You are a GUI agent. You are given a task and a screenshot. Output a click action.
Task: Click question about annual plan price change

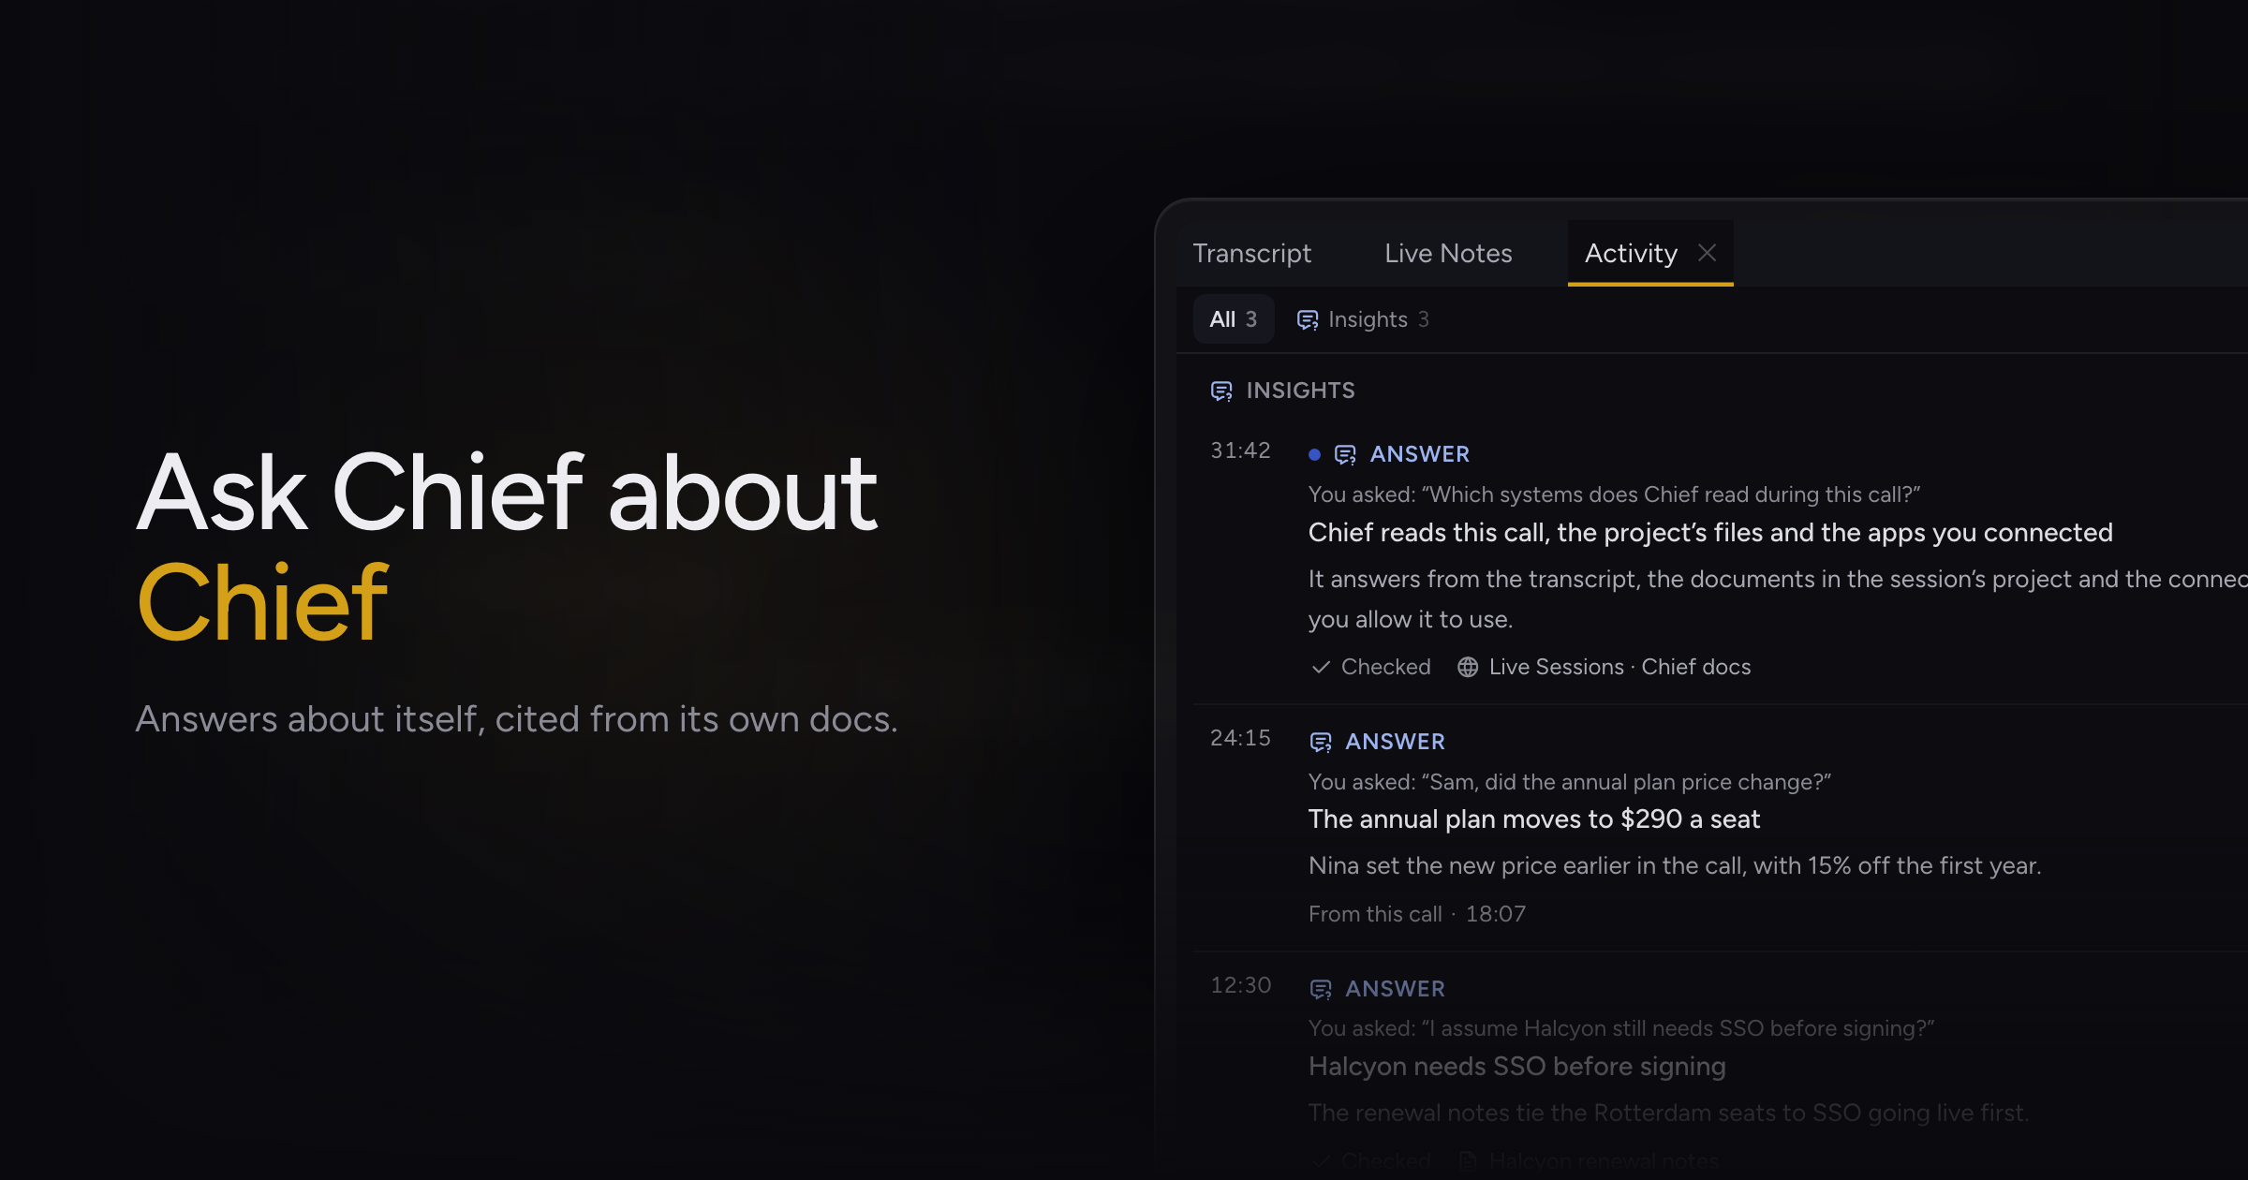1570,782
